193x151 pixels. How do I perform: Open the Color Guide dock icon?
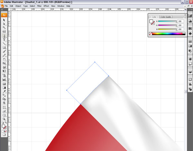[x=190, y=21]
